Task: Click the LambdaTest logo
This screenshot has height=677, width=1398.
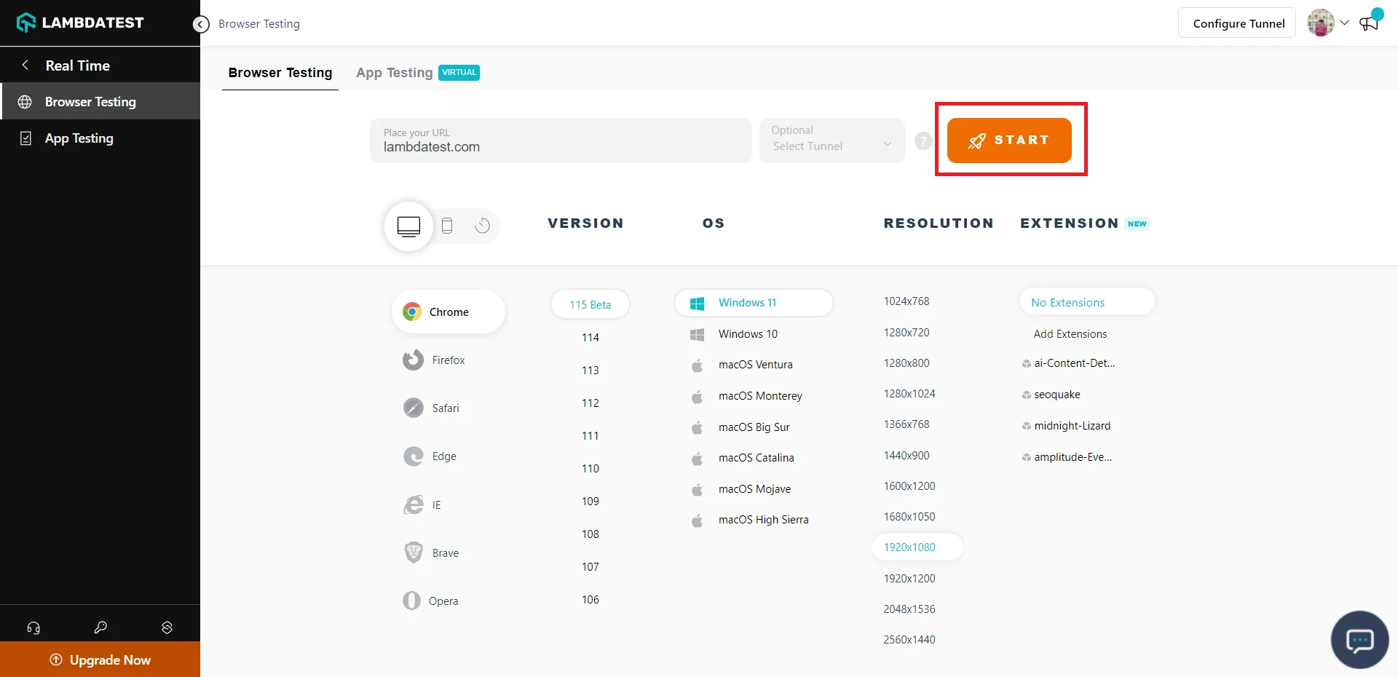Action: (80, 23)
